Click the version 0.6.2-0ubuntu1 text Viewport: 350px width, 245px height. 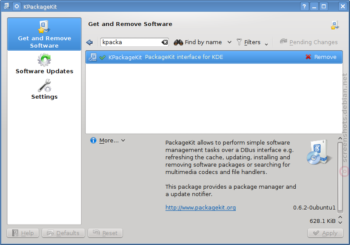coord(314,207)
